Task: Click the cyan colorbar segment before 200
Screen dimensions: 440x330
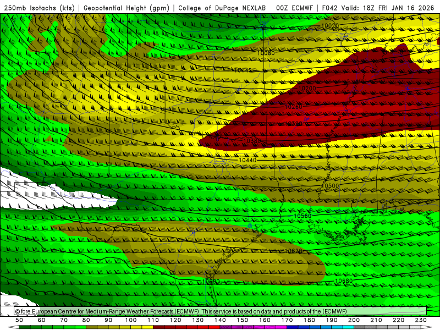Action: pos(349,327)
